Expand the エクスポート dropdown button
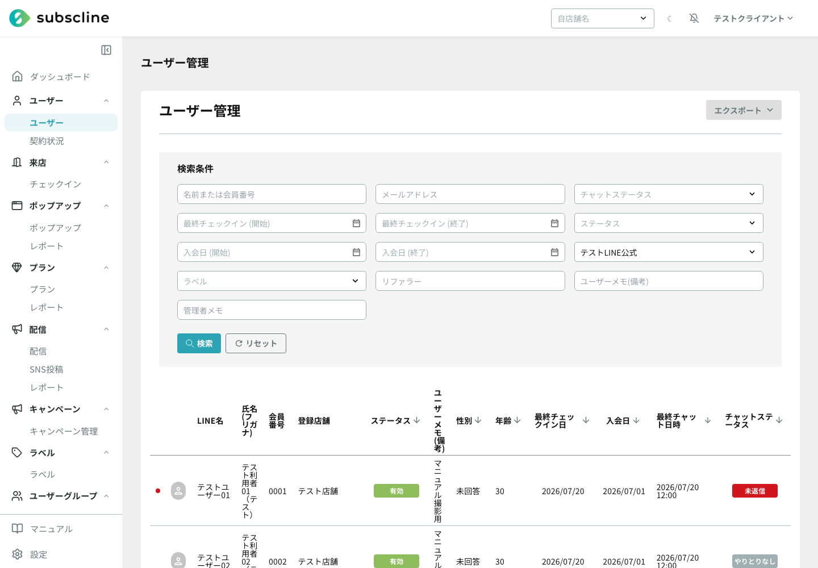 point(744,110)
